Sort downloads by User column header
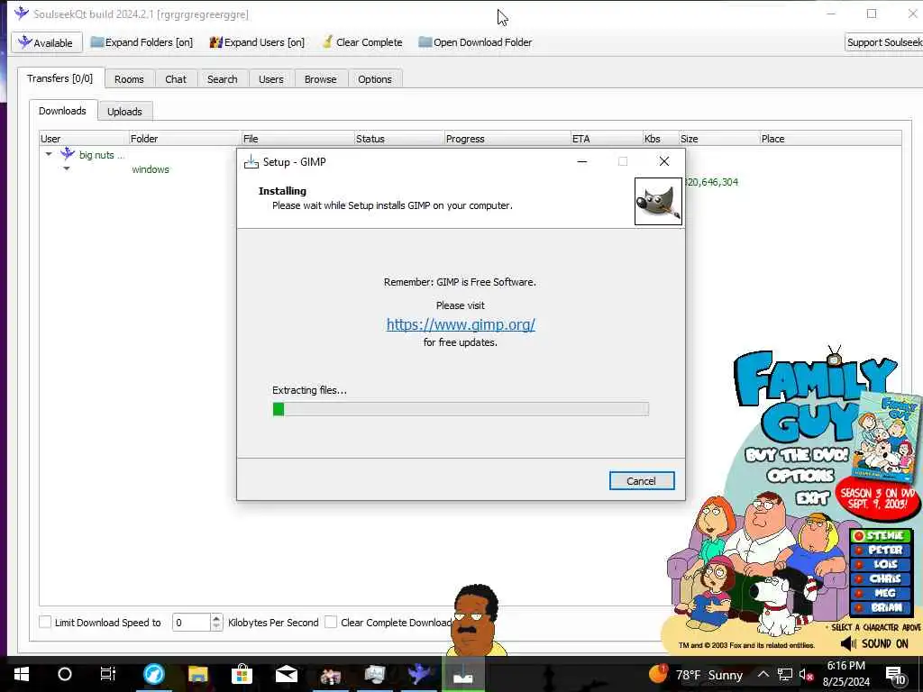The width and height of the screenshot is (923, 692). coord(84,139)
